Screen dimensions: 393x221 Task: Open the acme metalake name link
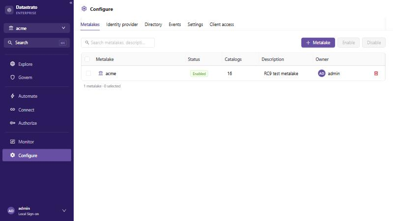pyautogui.click(x=111, y=73)
